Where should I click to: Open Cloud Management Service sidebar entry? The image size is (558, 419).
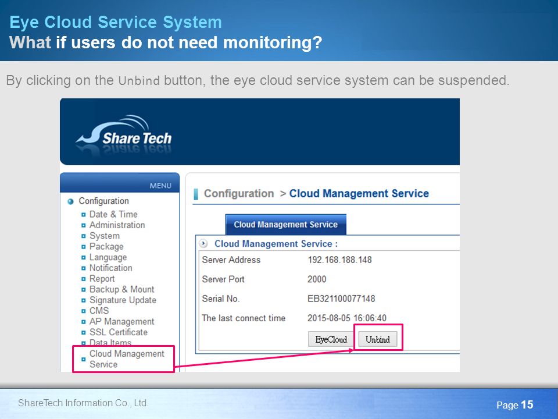coord(127,359)
